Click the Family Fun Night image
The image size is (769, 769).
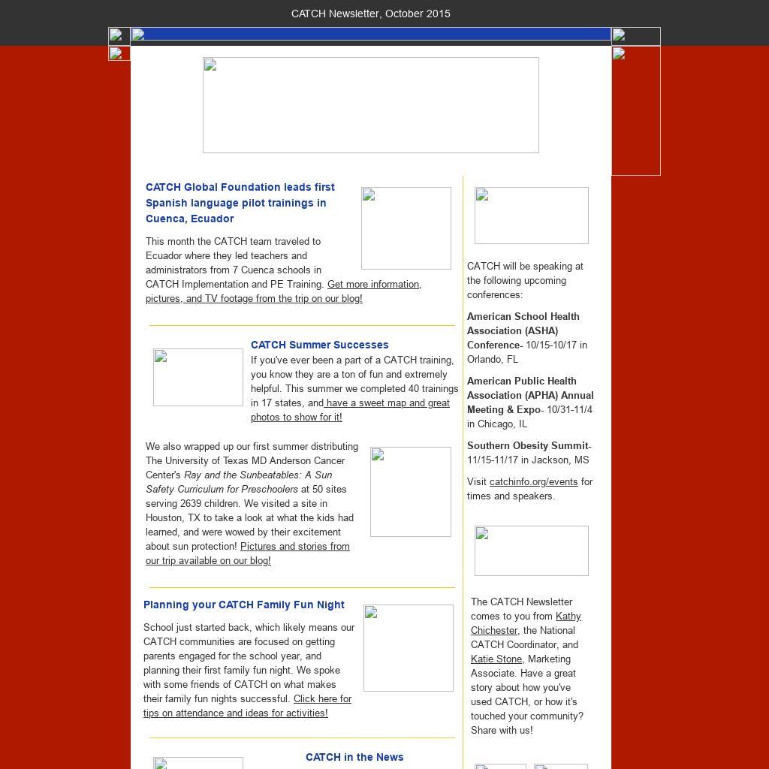408,647
